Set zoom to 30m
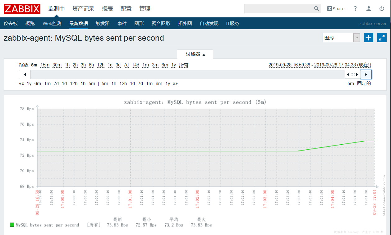Viewport: 391px width, 235px height. [x=57, y=65]
